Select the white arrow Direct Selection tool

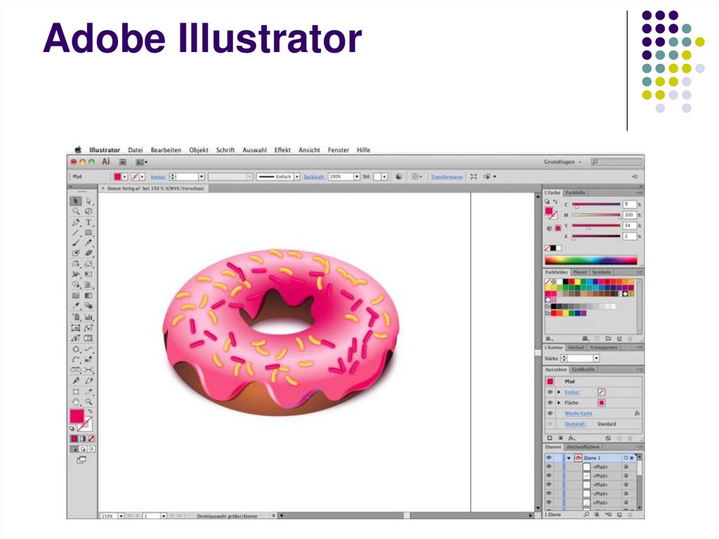pyautogui.click(x=88, y=201)
